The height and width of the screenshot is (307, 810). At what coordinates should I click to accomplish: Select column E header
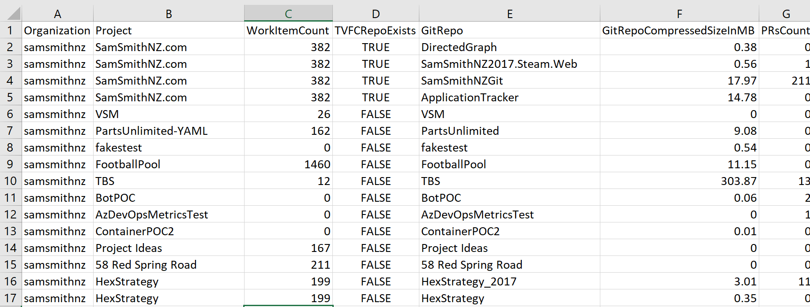click(x=509, y=14)
